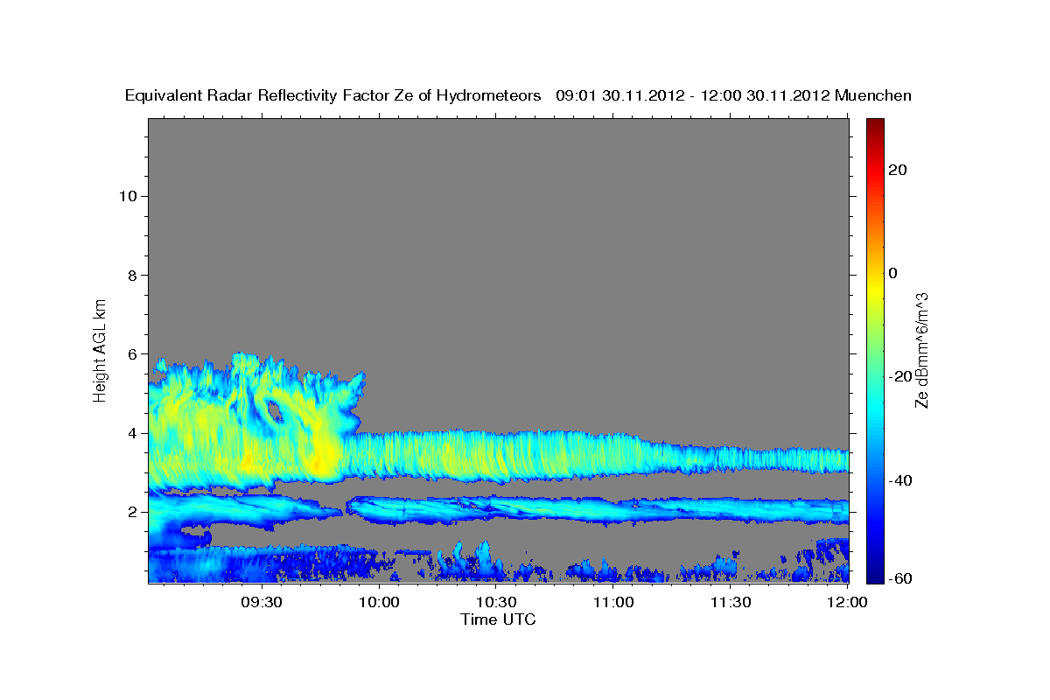The height and width of the screenshot is (700, 1050).
Task: Click the station name "Muenchen"
Action: [x=873, y=96]
